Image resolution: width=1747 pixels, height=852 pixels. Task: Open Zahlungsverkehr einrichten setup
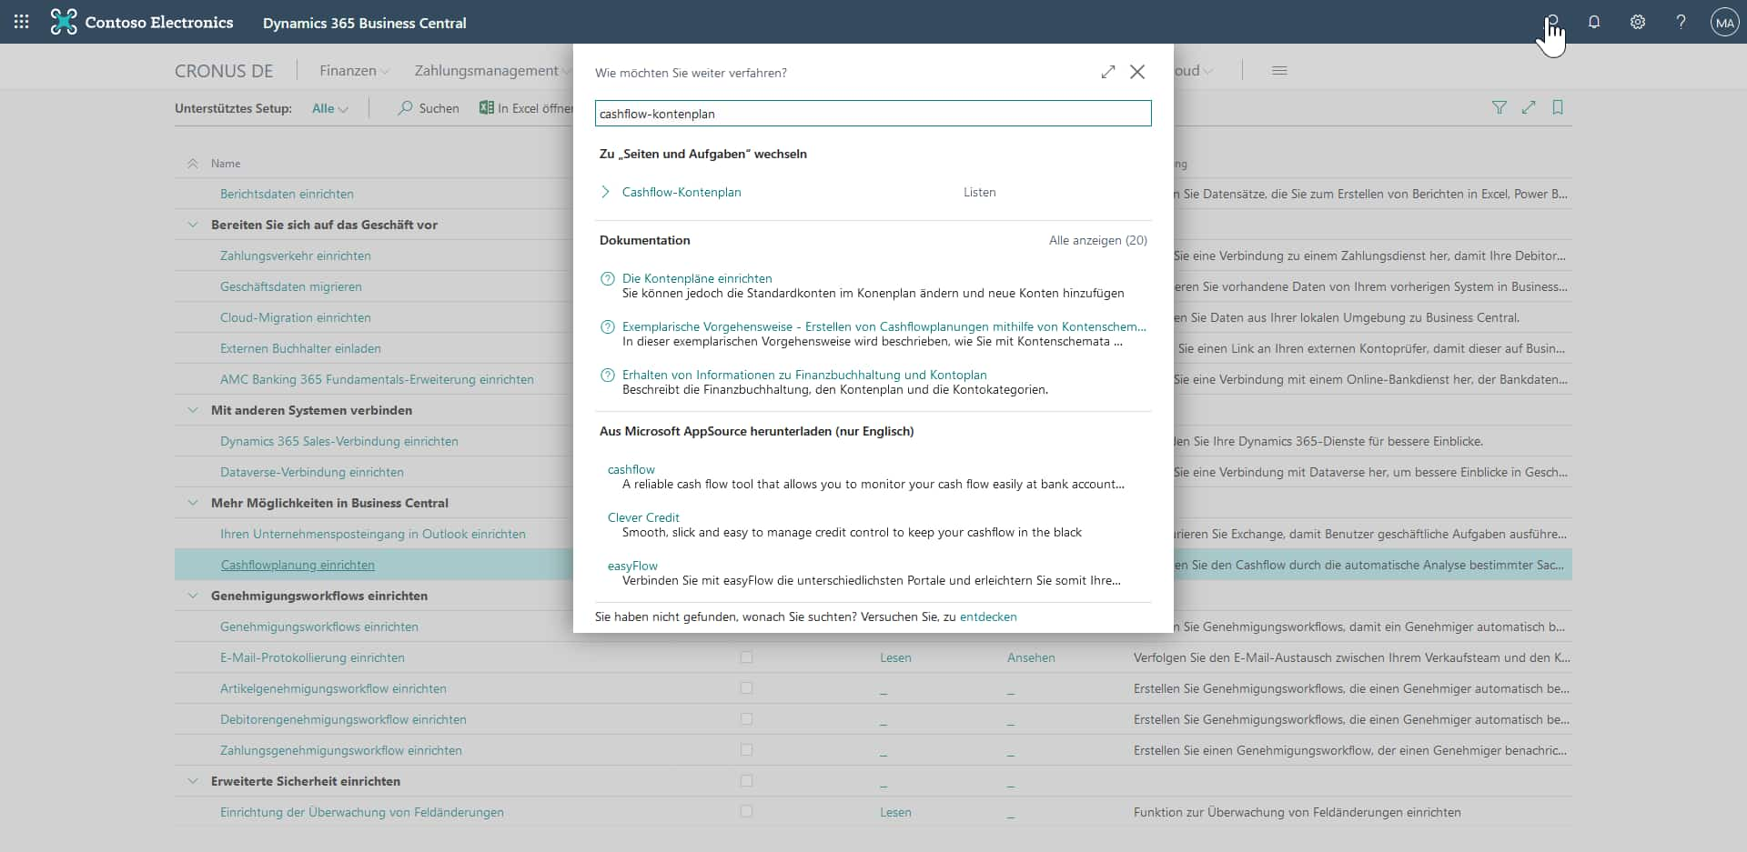pyautogui.click(x=296, y=256)
